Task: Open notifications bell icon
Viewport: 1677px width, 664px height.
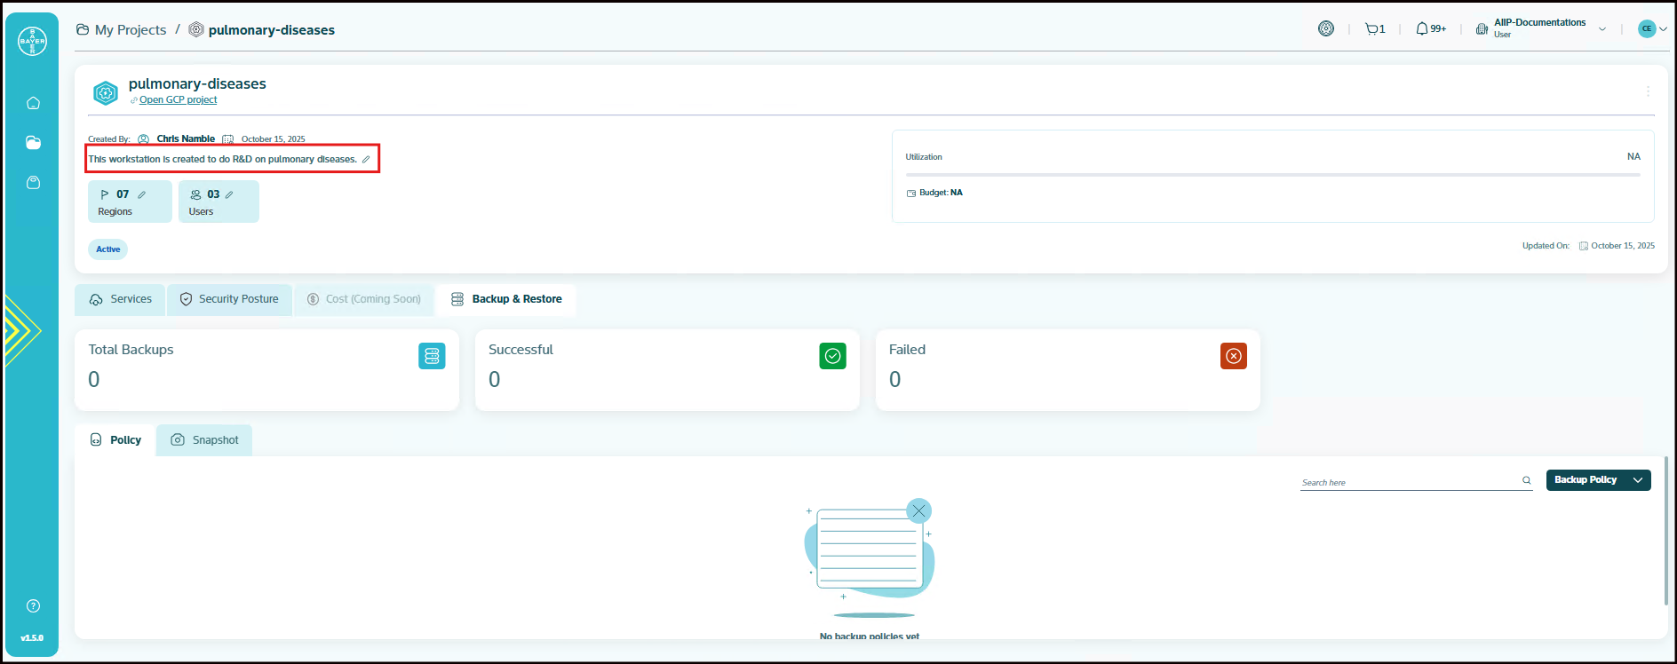Action: pyautogui.click(x=1422, y=29)
